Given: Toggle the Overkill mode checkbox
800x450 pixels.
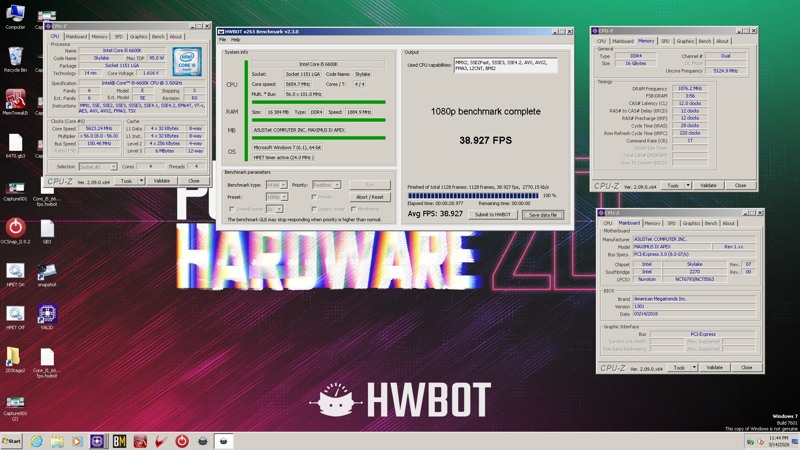Looking at the screenshot, I should tap(232, 209).
